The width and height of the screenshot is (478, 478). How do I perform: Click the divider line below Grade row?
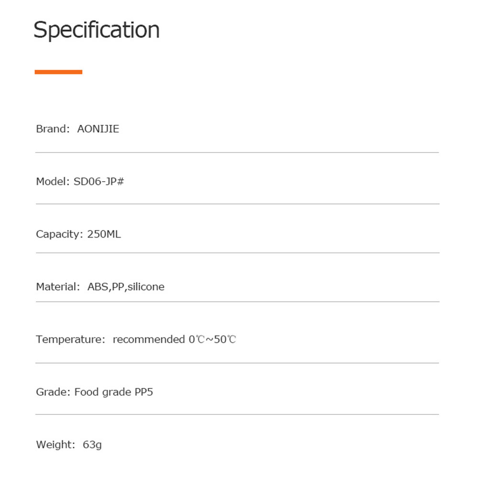[237, 414]
